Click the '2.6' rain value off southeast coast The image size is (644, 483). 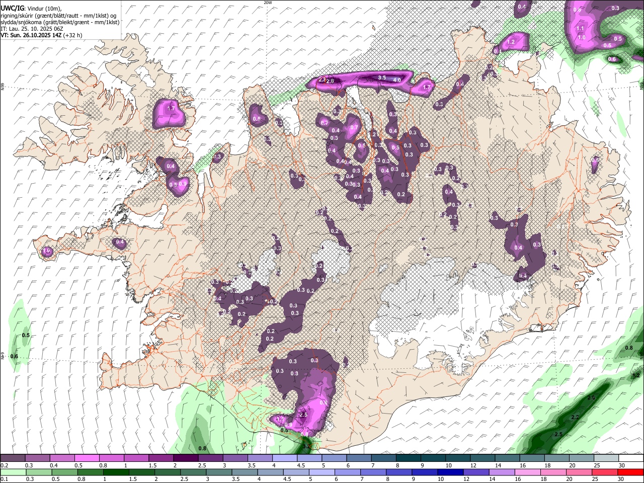tap(591, 398)
